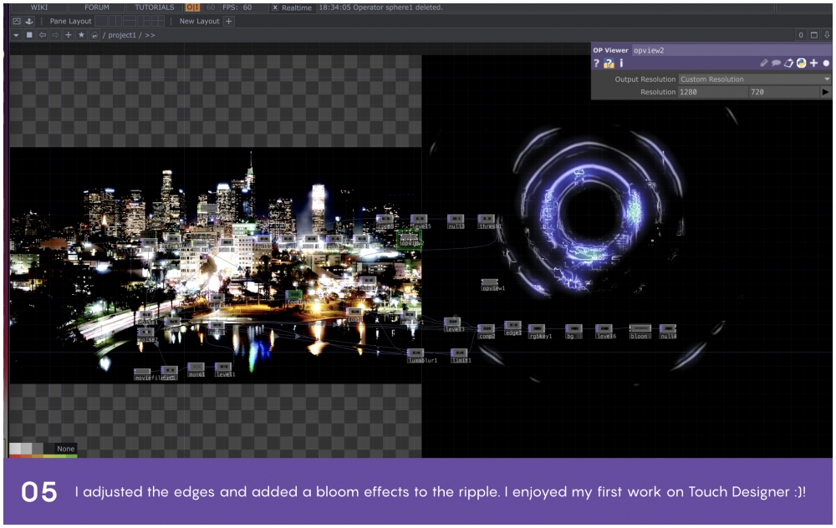This screenshot has width=836, height=528.
Task: Click the bloom node in the network
Action: click(640, 330)
